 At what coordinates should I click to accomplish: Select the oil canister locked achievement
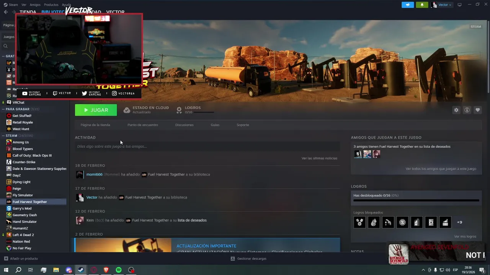pos(416,222)
